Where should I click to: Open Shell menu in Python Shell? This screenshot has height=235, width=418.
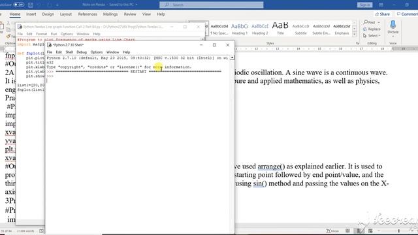coord(69,52)
